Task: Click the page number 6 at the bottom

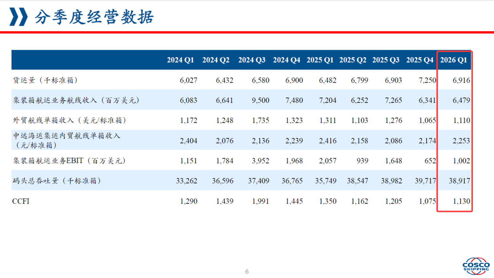Action: click(247, 272)
